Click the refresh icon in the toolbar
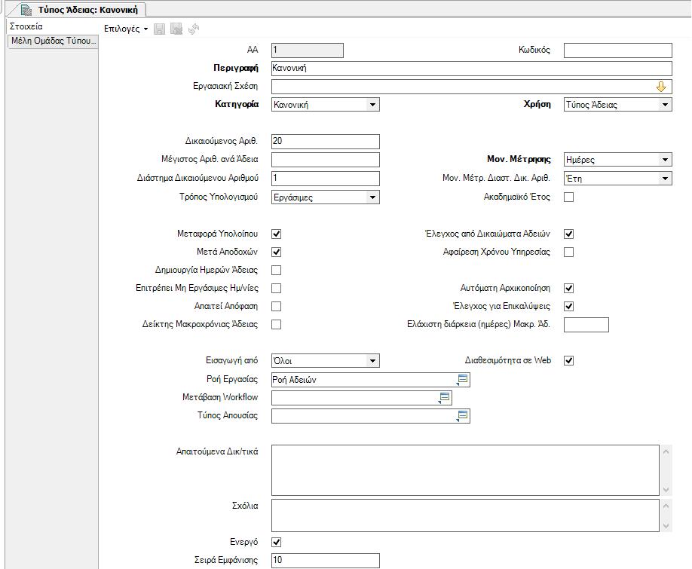692x569 pixels. click(194, 29)
